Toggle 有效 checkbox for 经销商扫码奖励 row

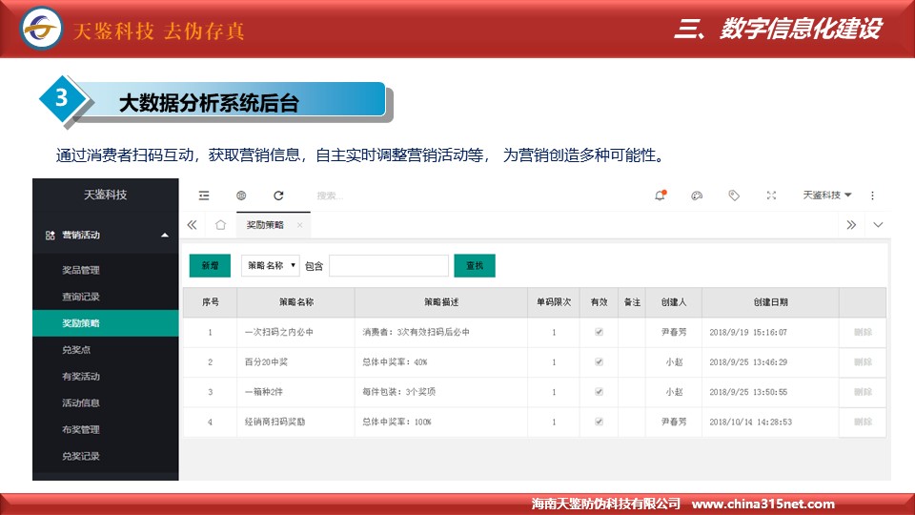pos(599,422)
